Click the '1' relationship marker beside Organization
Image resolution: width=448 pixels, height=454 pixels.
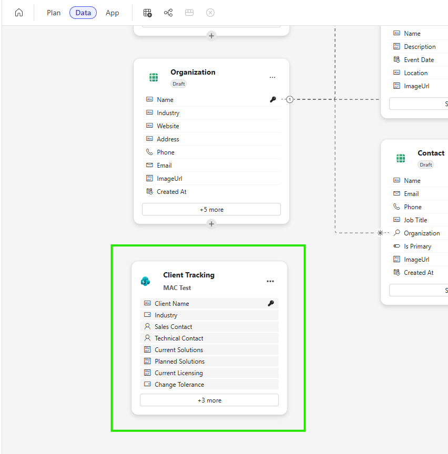(290, 100)
